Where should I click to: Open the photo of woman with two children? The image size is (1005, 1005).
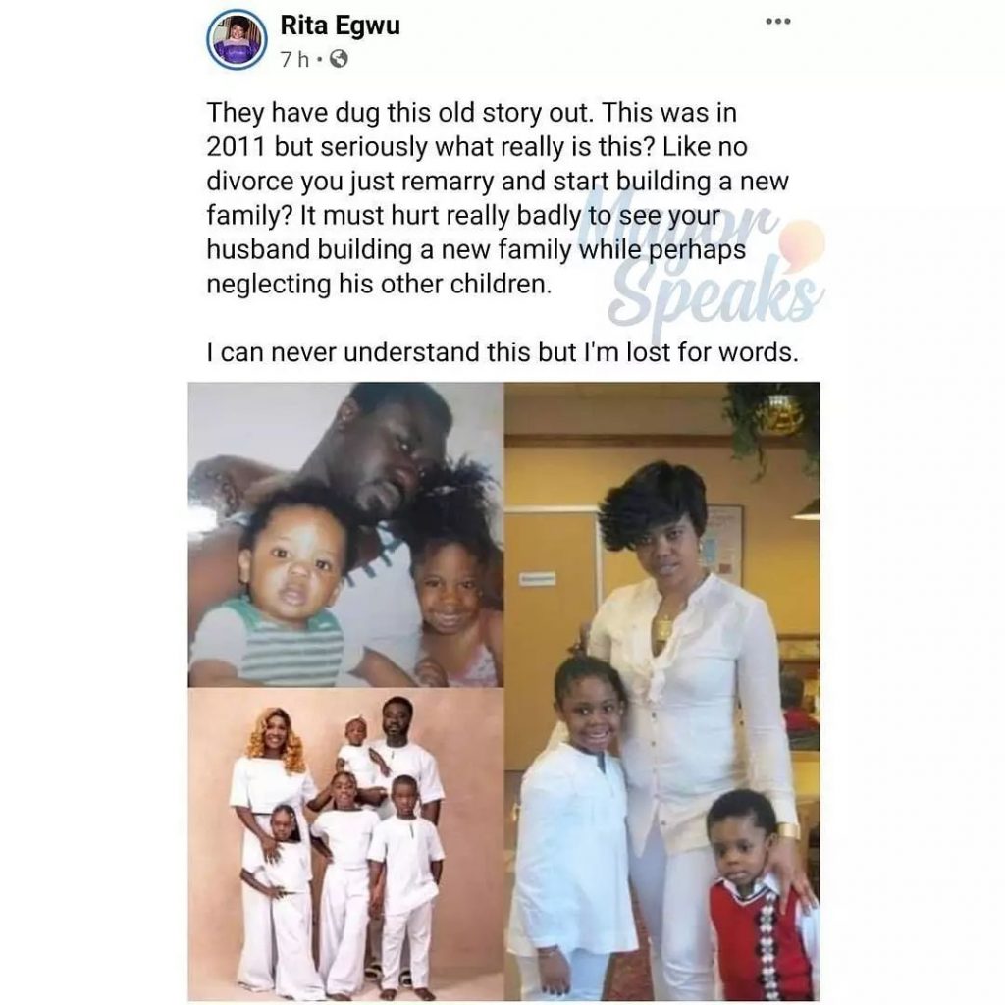pos(662,691)
